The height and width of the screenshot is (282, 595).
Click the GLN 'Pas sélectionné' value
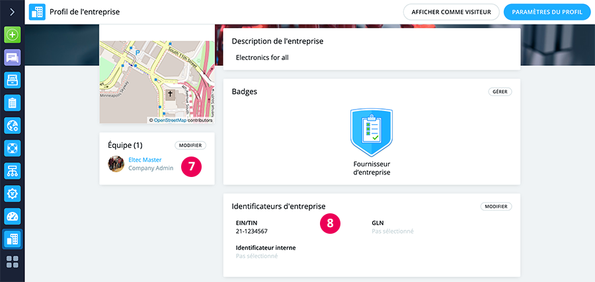click(x=392, y=231)
